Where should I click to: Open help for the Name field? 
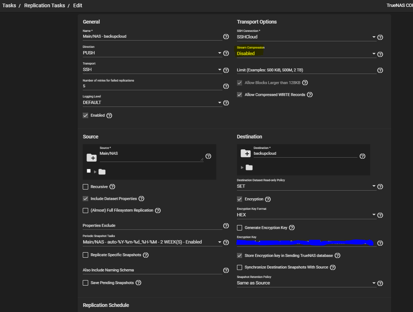pos(226,37)
